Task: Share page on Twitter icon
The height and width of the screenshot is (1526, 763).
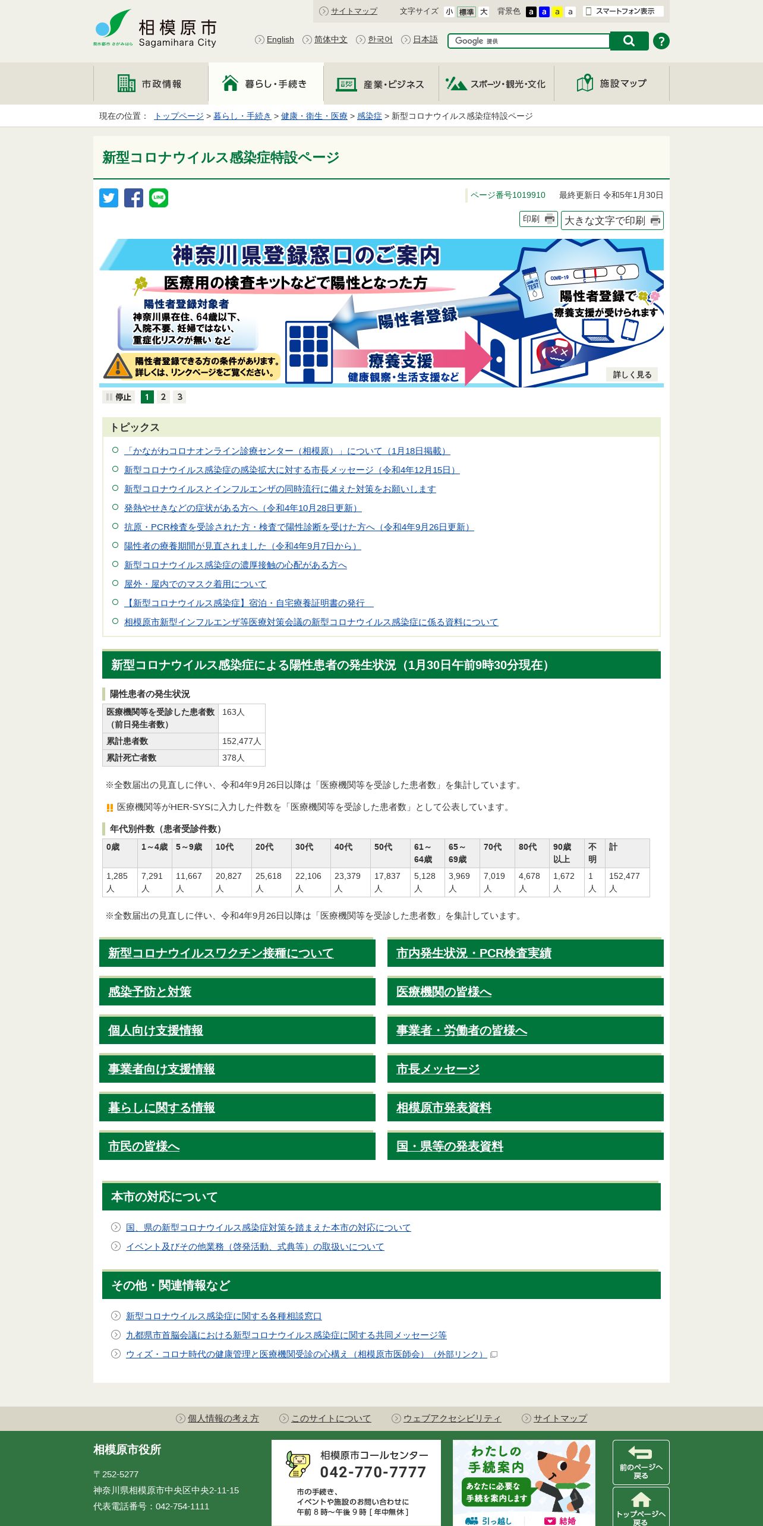Action: [x=109, y=198]
